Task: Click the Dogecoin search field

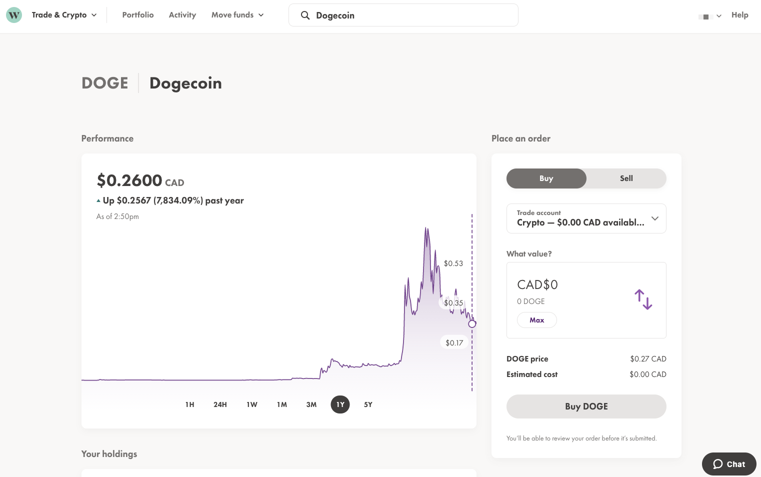Action: (x=403, y=15)
